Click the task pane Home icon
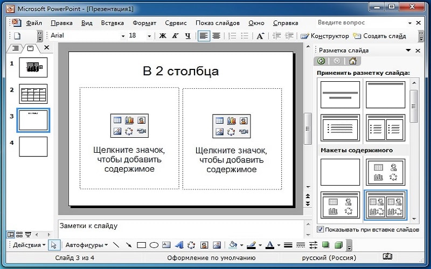431x269 pixels. [353, 61]
